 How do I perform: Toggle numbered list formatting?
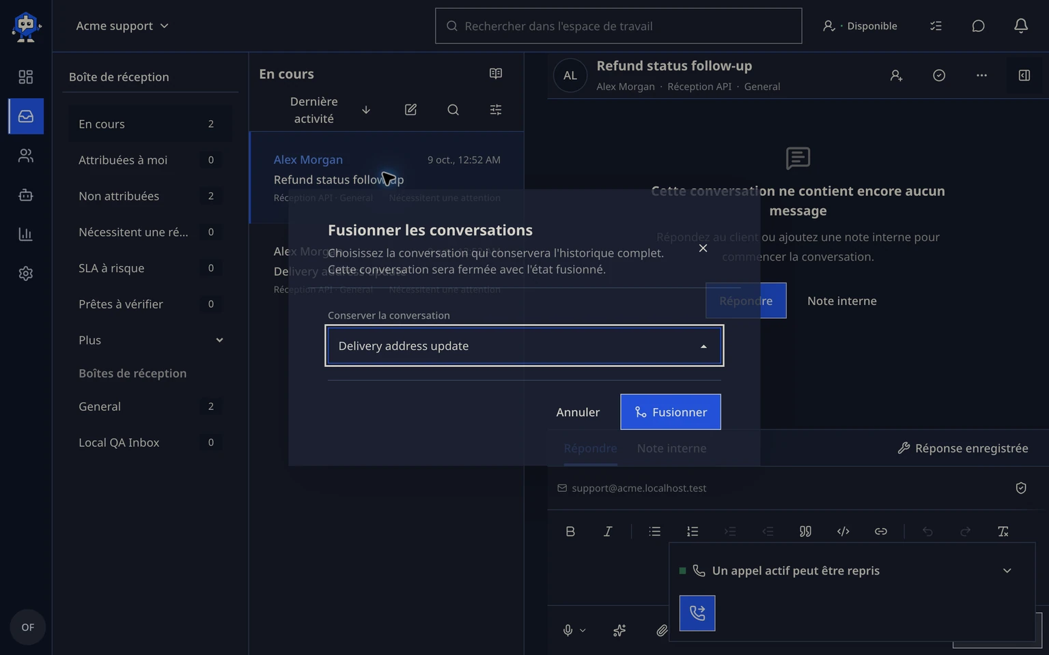click(x=693, y=532)
